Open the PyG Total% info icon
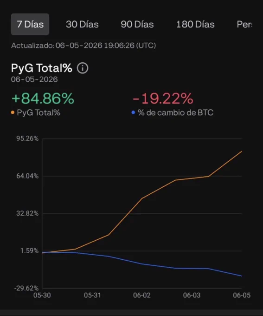 [83, 68]
